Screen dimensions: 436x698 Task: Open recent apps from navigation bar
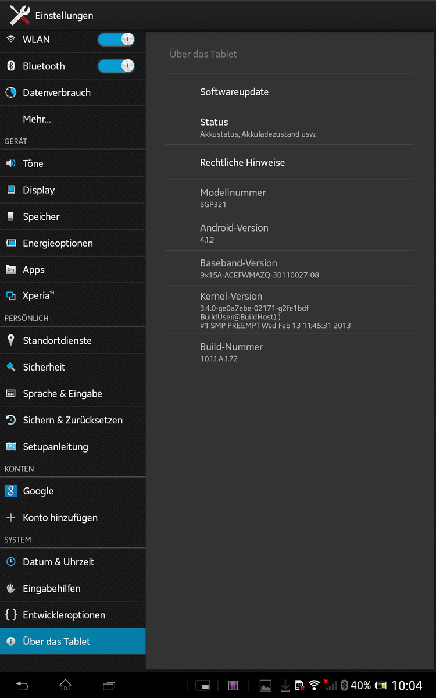pos(109,686)
